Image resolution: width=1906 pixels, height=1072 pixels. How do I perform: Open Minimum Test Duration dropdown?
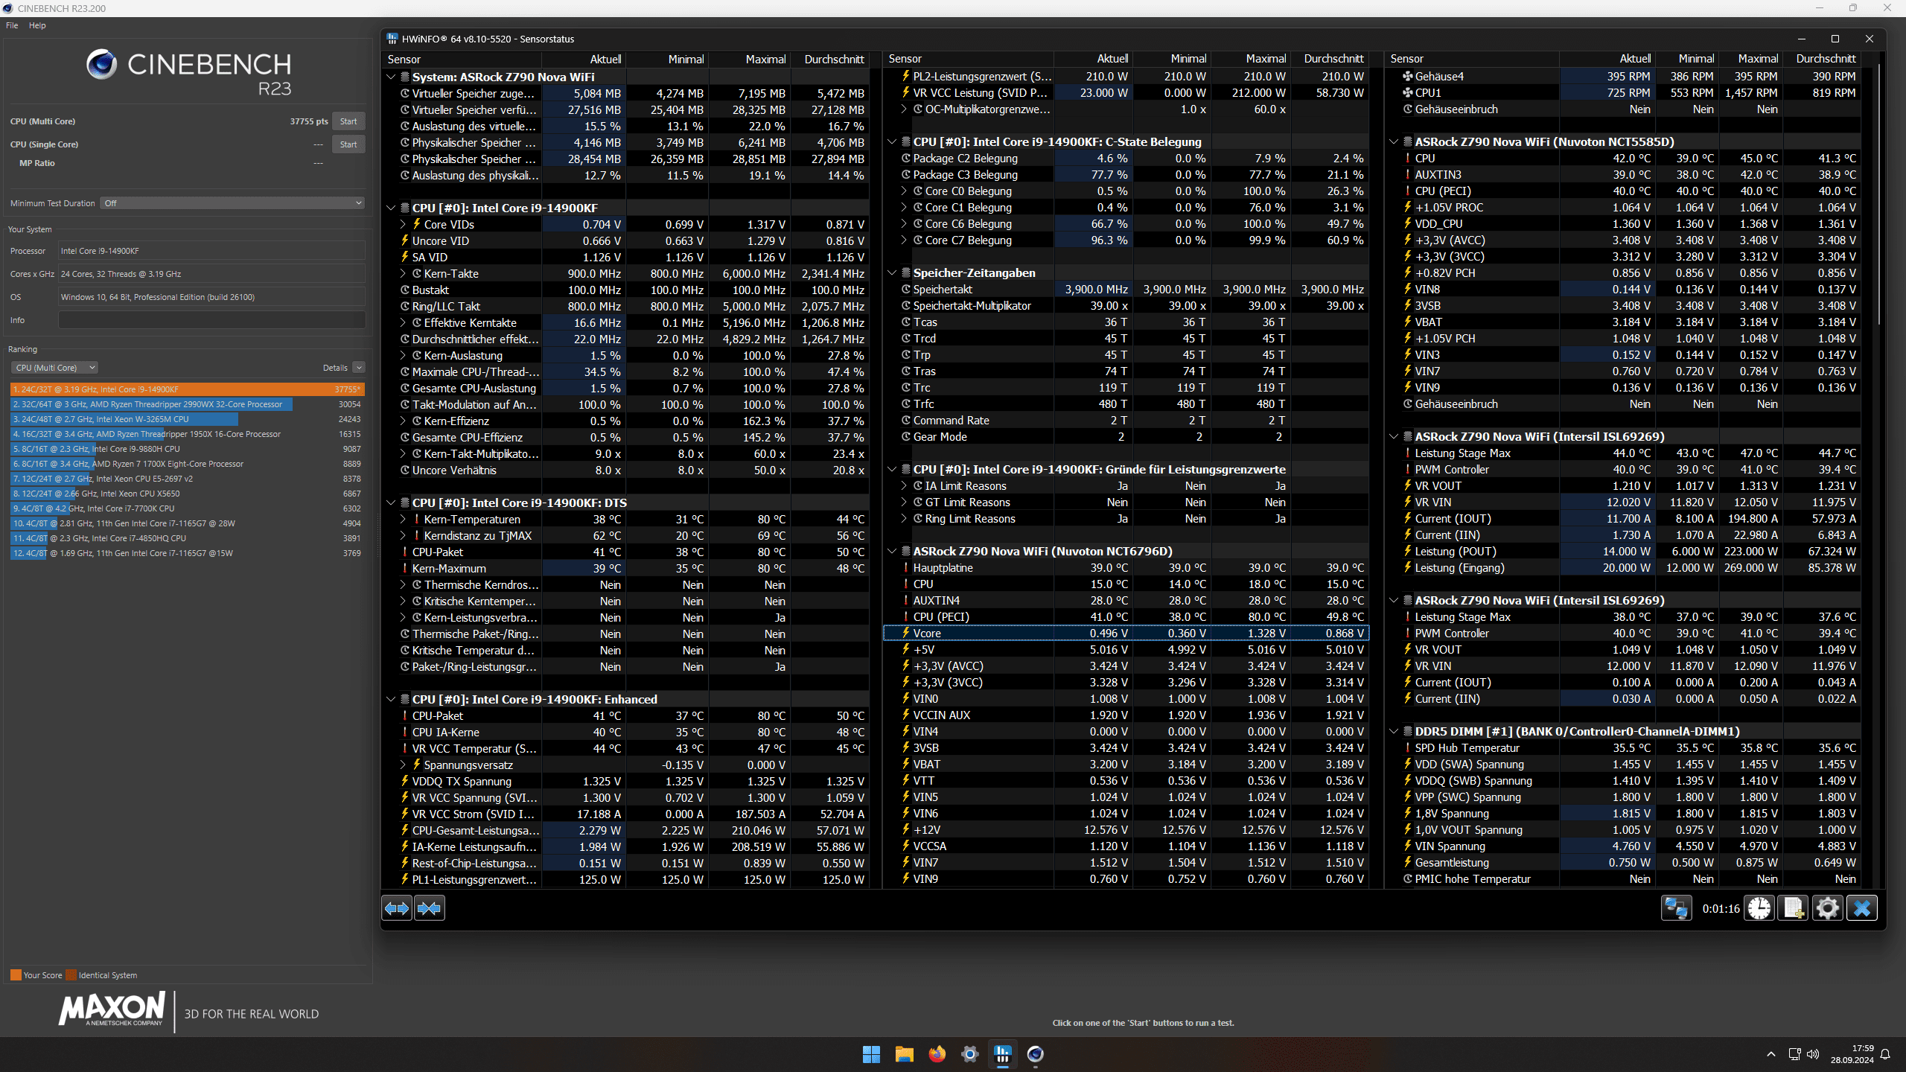[233, 203]
